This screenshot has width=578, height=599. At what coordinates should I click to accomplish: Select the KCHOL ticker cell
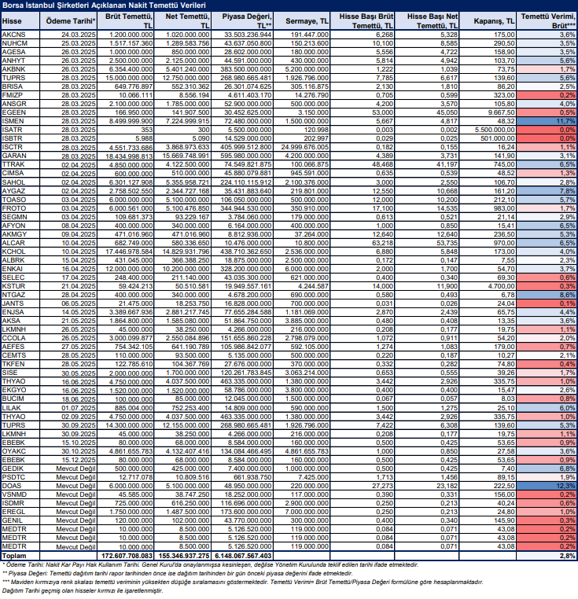[20, 252]
